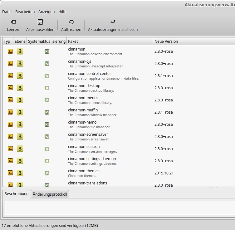Select version 2015.10.21 of cinnamon-themes
This screenshot has height=230, width=235.
(x=164, y=173)
